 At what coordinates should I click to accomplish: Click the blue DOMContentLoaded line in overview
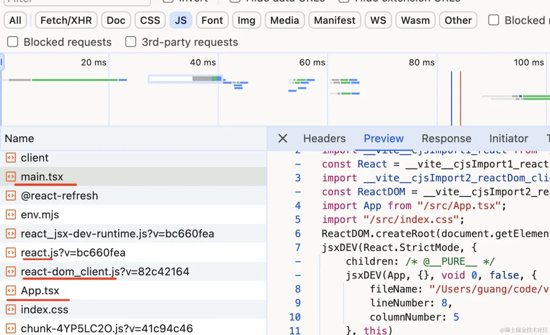tap(451, 98)
